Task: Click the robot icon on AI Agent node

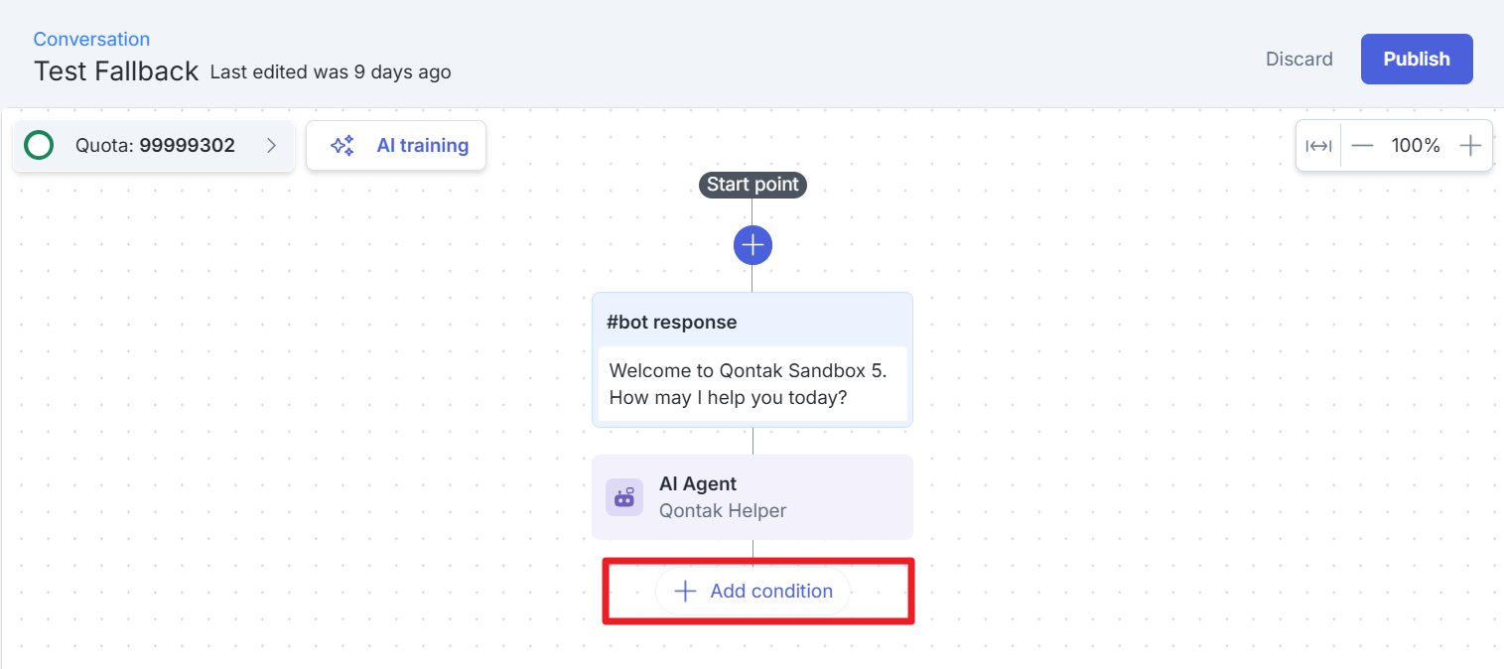Action: [624, 497]
